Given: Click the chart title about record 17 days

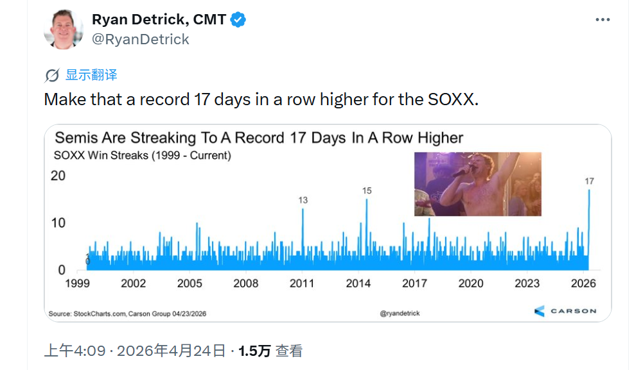Looking at the screenshot, I should pos(259,138).
